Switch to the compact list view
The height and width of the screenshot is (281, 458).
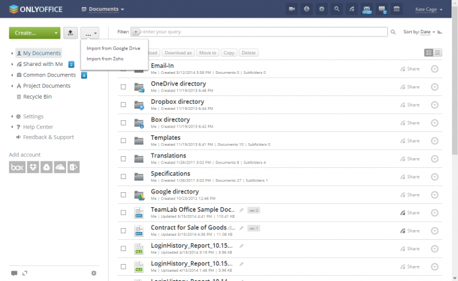pos(438,52)
